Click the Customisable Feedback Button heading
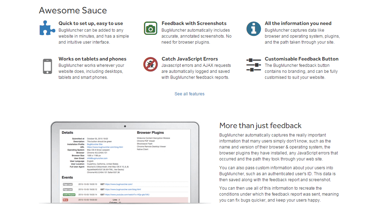 (301, 59)
